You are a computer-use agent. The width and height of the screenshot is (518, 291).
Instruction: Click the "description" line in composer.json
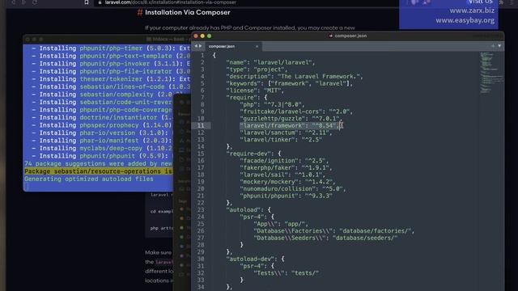pyautogui.click(x=295, y=77)
